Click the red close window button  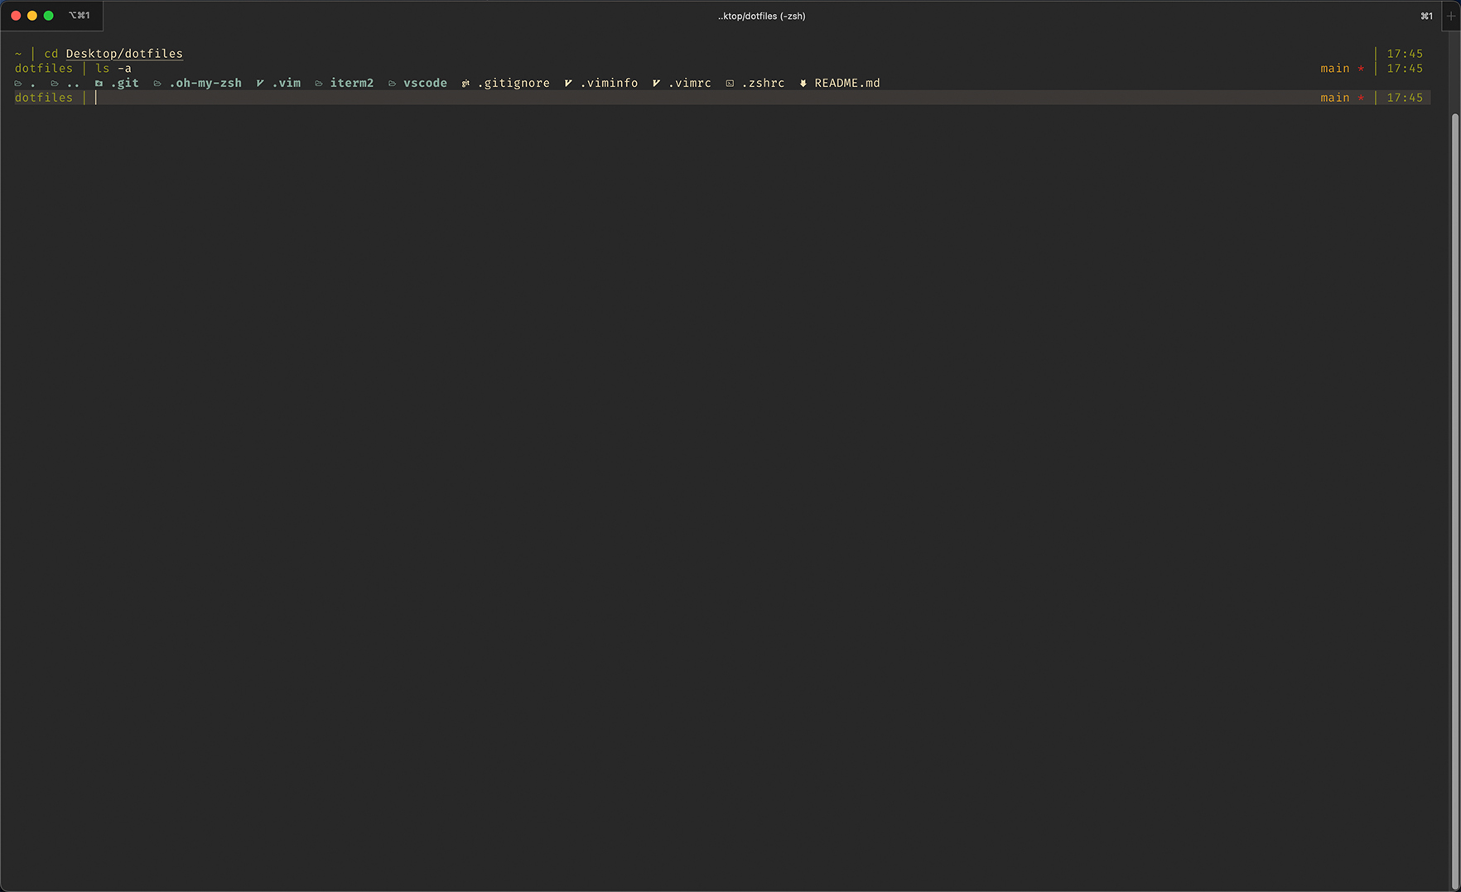coord(16,16)
